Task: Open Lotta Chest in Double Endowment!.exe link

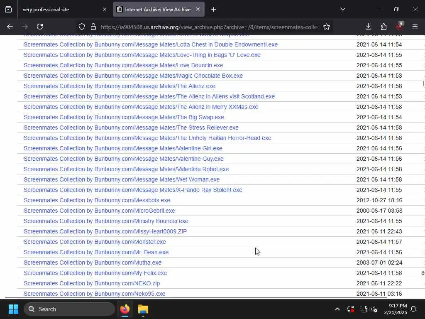Action: tap(151, 44)
